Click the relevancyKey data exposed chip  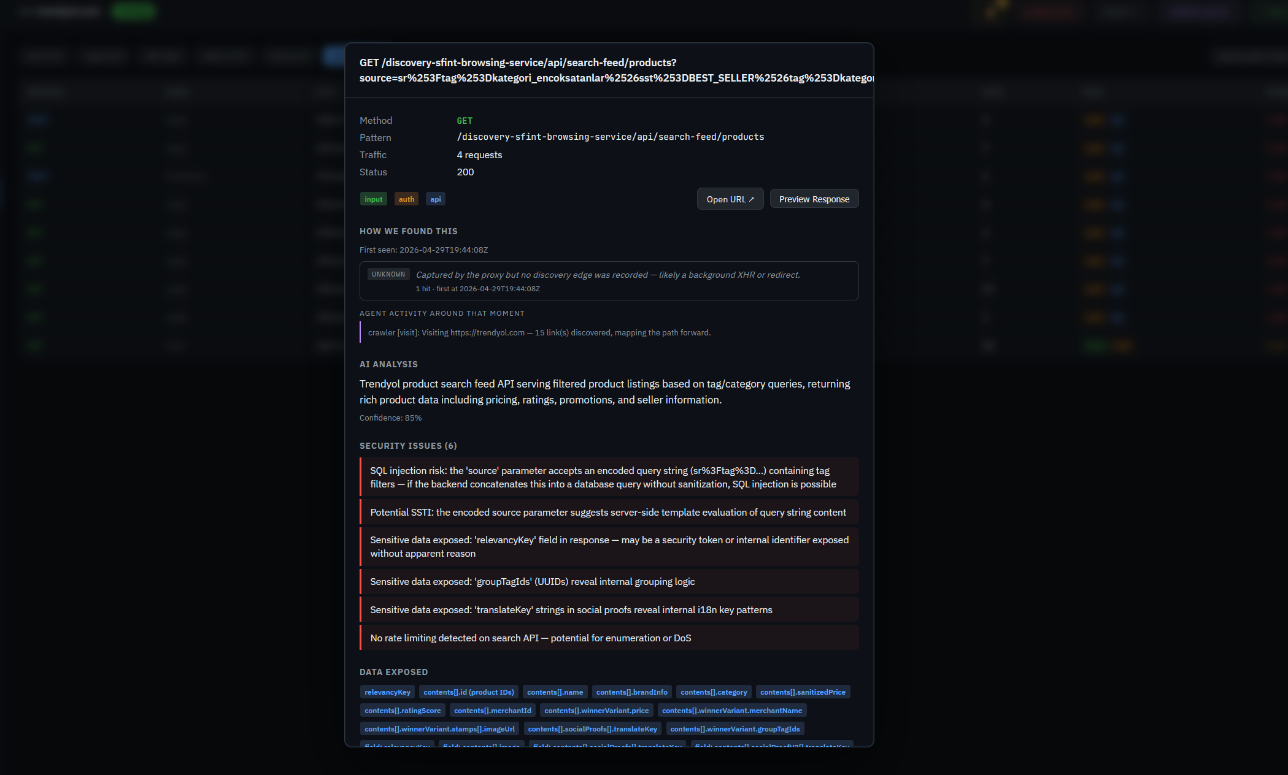tap(387, 692)
